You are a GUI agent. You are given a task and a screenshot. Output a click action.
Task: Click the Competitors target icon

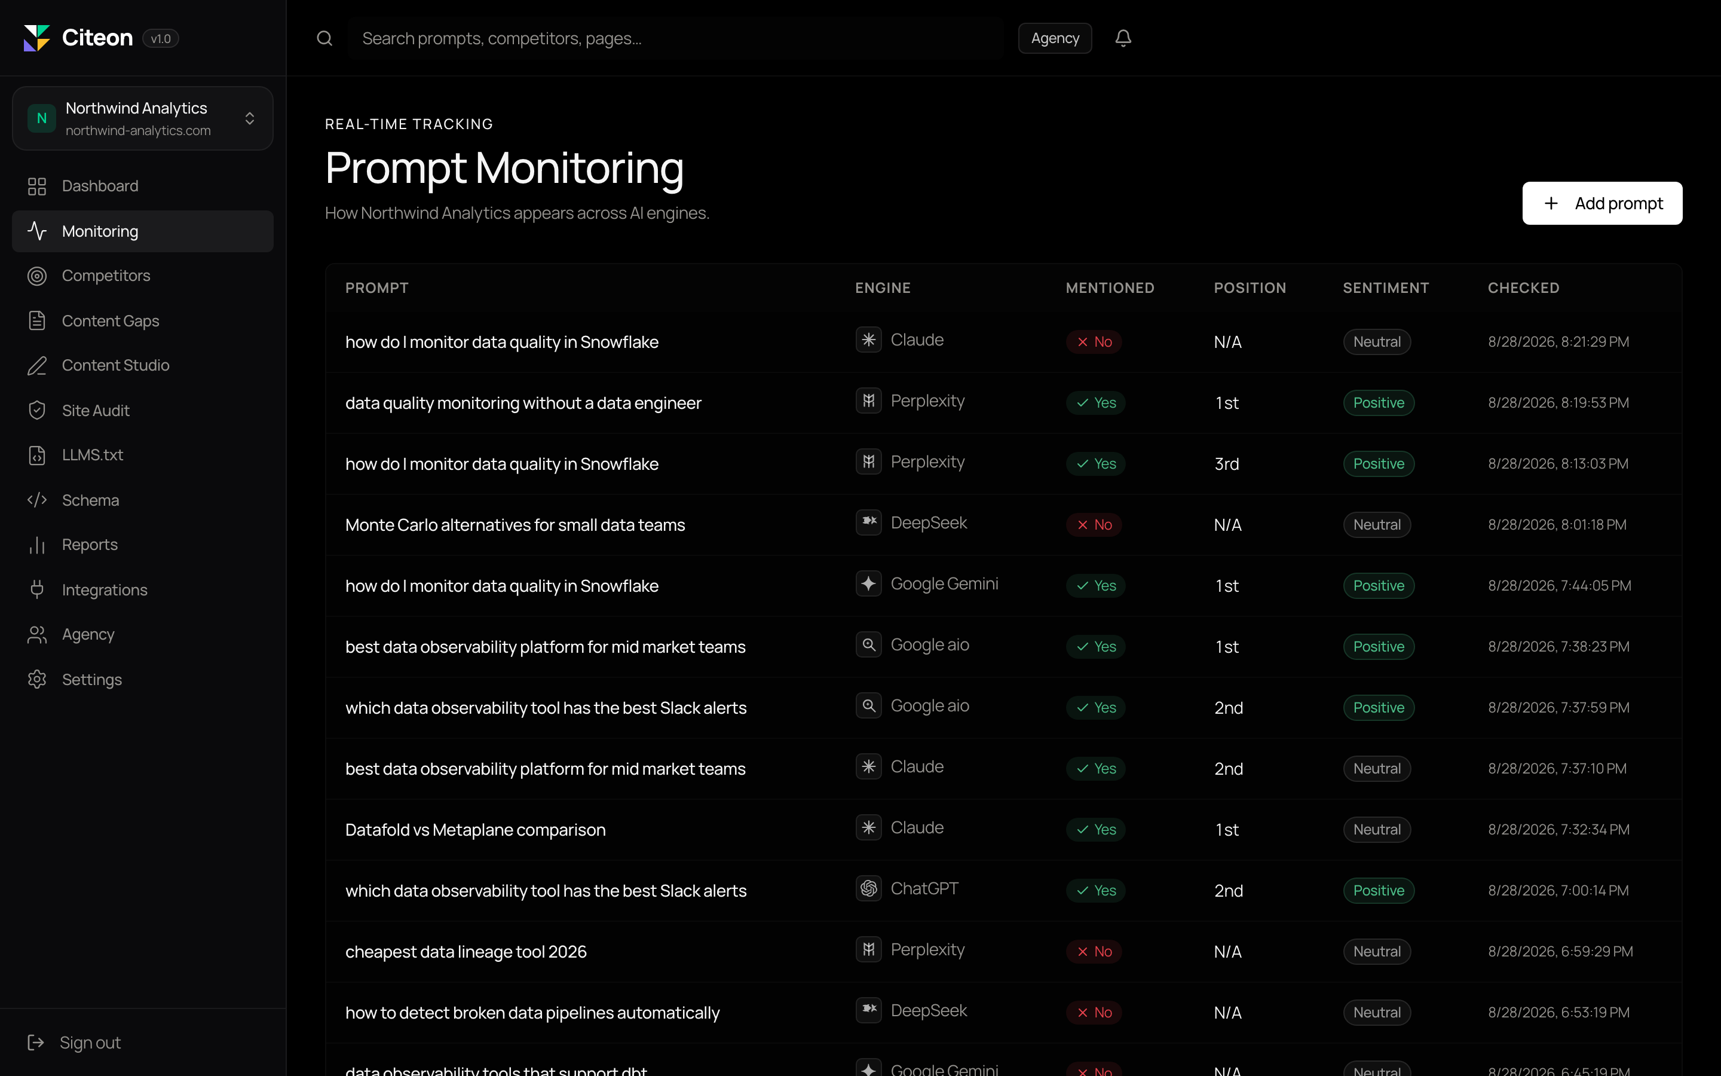tap(37, 276)
